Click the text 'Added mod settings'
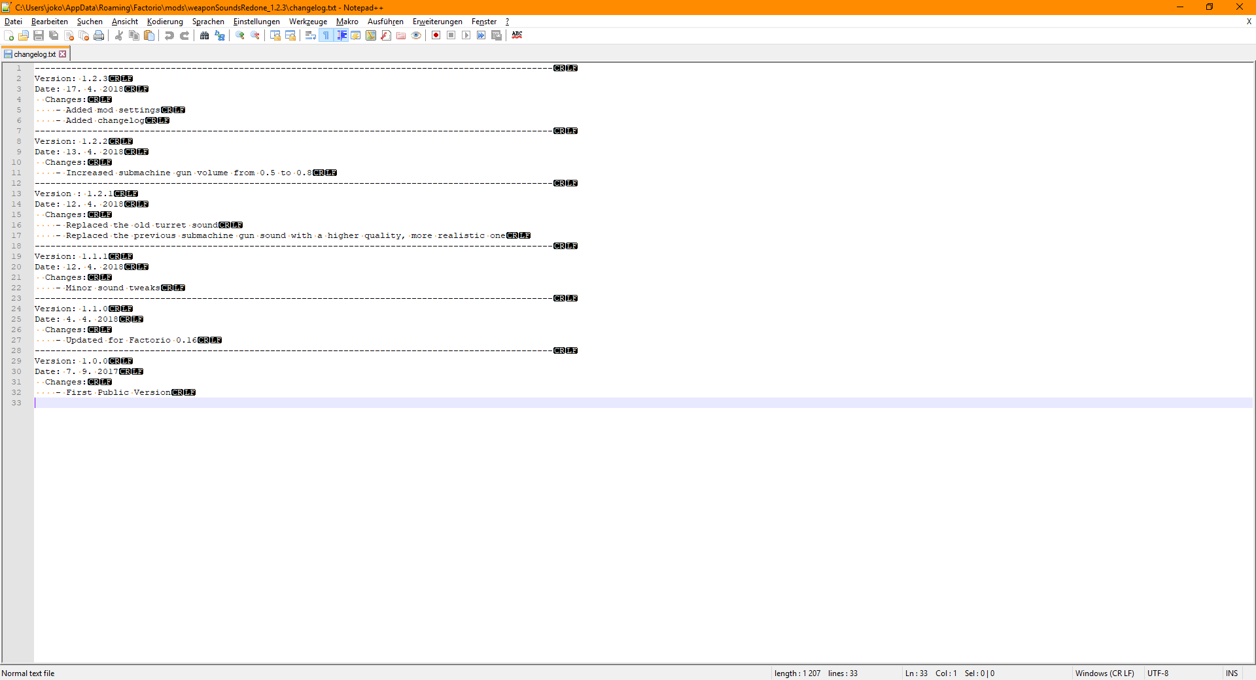 113,110
